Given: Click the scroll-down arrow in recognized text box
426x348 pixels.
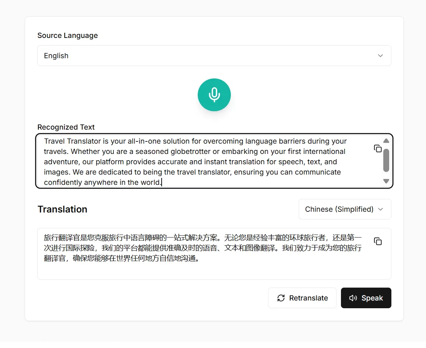Looking at the screenshot, I should pos(386,181).
